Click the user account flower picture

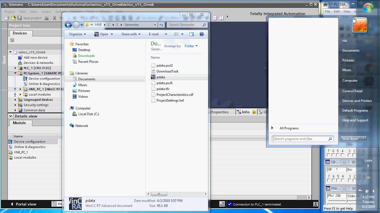click(360, 25)
